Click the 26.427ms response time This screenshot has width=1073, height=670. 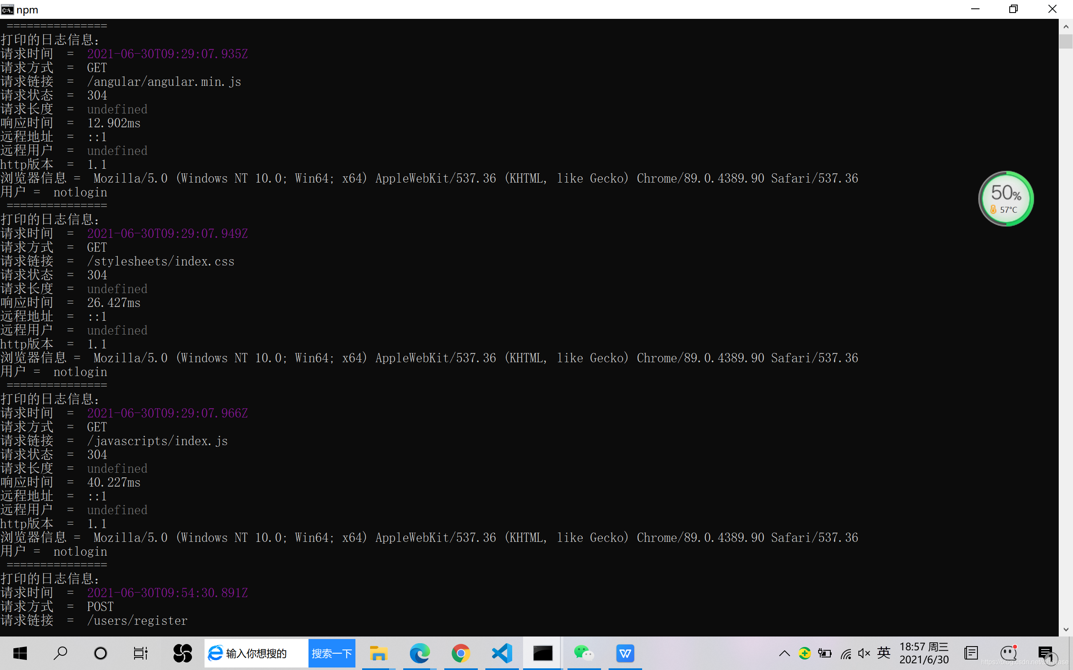pos(114,303)
